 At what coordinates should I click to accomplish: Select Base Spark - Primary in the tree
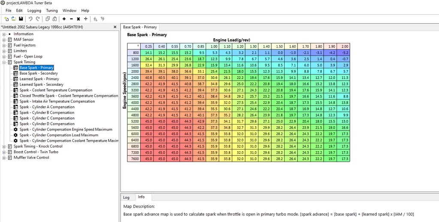[36, 67]
